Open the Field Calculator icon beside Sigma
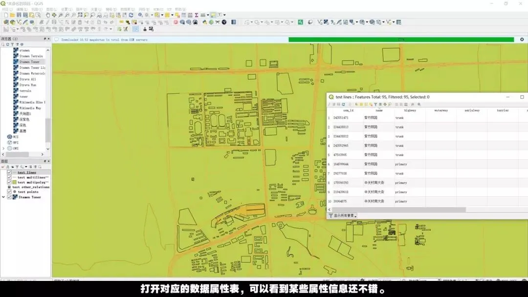 tap(190, 15)
